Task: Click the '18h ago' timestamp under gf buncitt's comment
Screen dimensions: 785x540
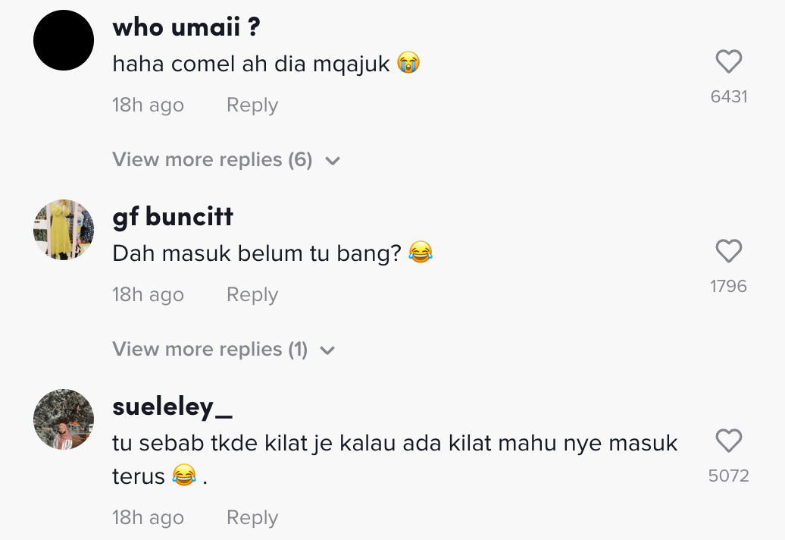Action: point(148,295)
